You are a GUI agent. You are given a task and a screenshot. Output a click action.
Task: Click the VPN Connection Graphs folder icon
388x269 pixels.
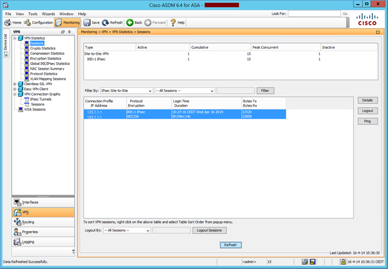coord(21,94)
